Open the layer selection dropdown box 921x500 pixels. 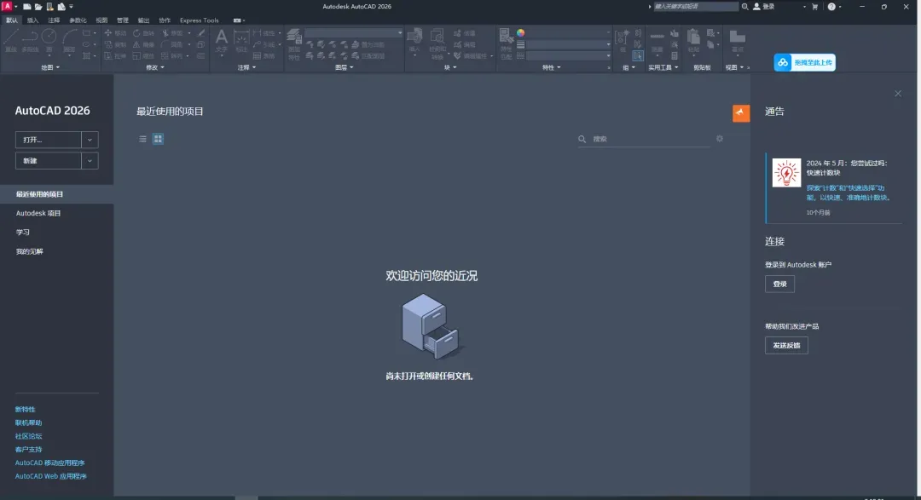tap(353, 33)
